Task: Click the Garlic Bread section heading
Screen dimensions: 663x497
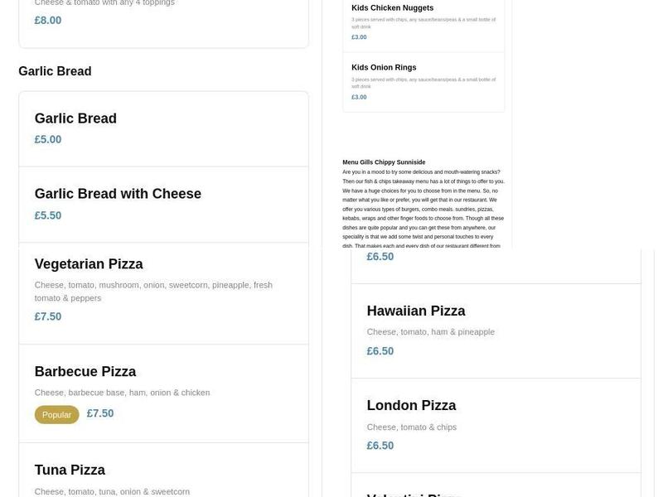Action: pyautogui.click(x=55, y=71)
